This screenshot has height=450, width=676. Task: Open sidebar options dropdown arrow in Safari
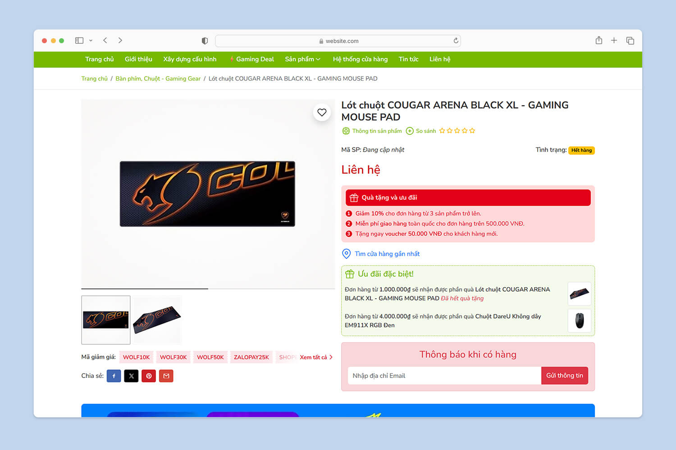tap(91, 40)
